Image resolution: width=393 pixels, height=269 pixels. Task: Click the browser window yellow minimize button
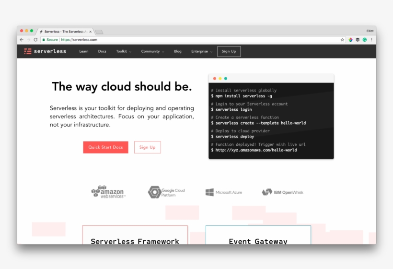26,31
